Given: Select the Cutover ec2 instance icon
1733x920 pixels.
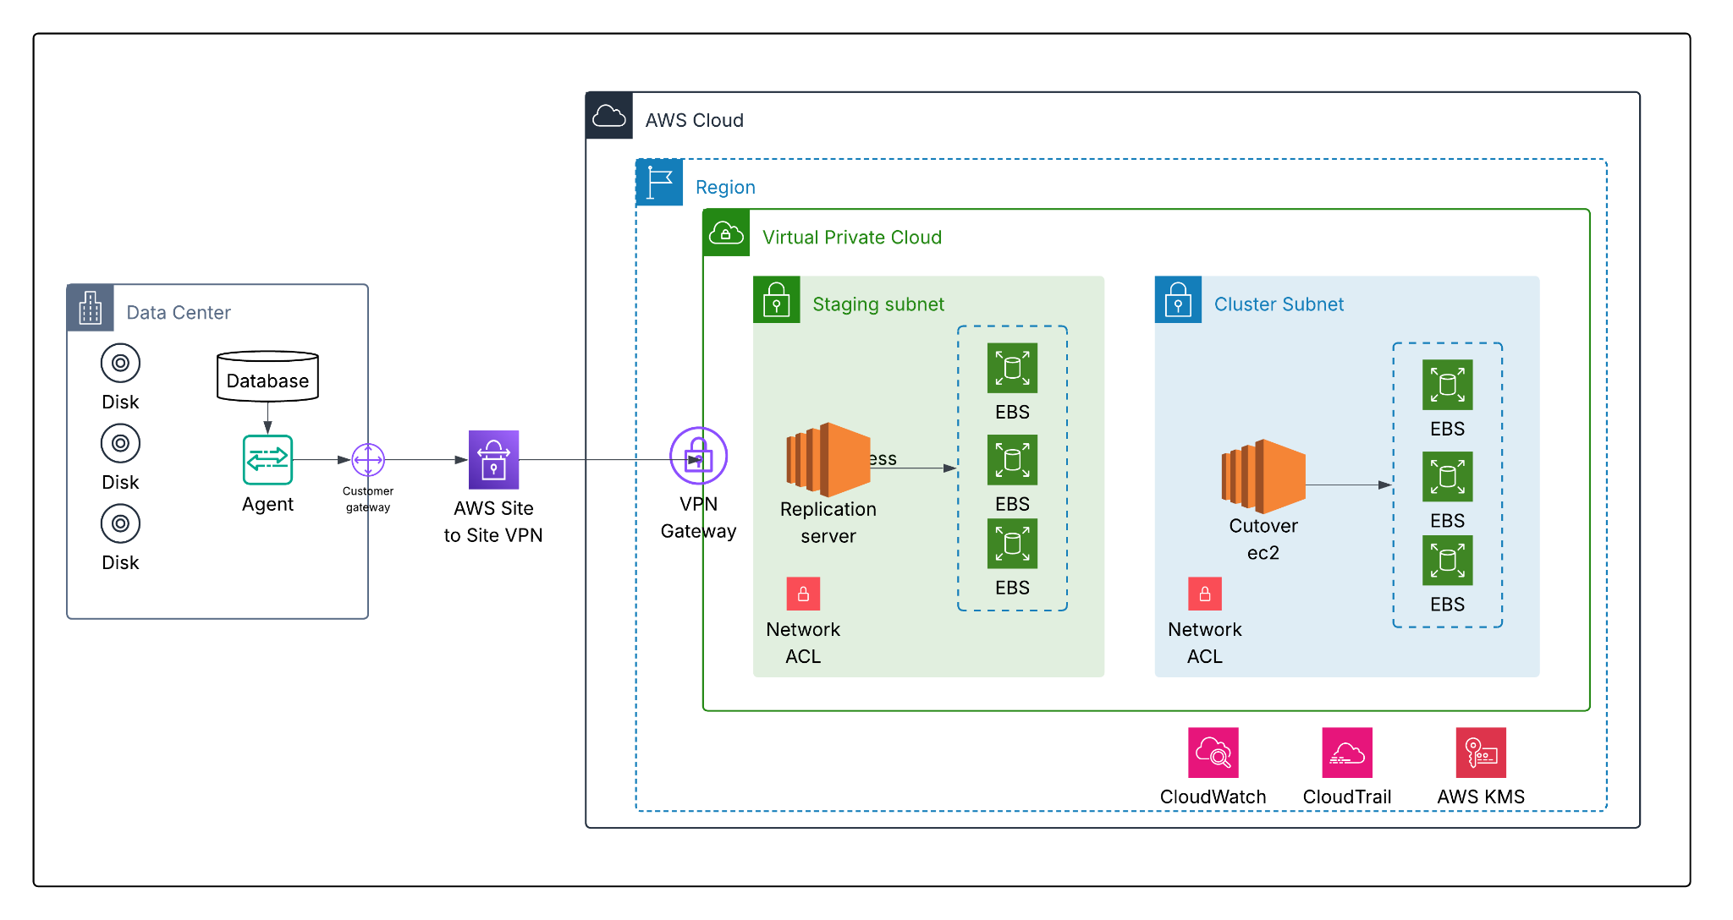Looking at the screenshot, I should (1263, 476).
